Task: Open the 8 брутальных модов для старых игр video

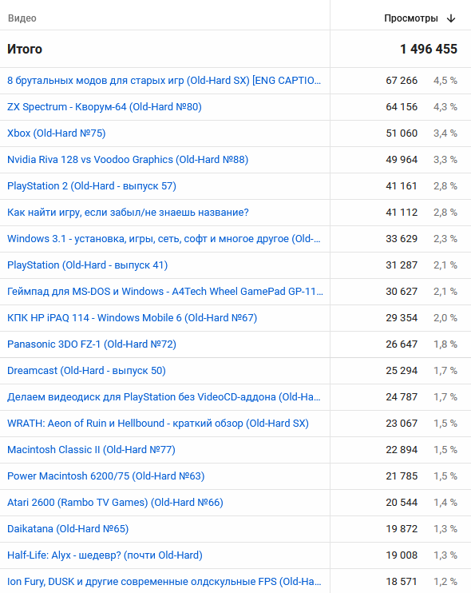Action: (x=164, y=81)
